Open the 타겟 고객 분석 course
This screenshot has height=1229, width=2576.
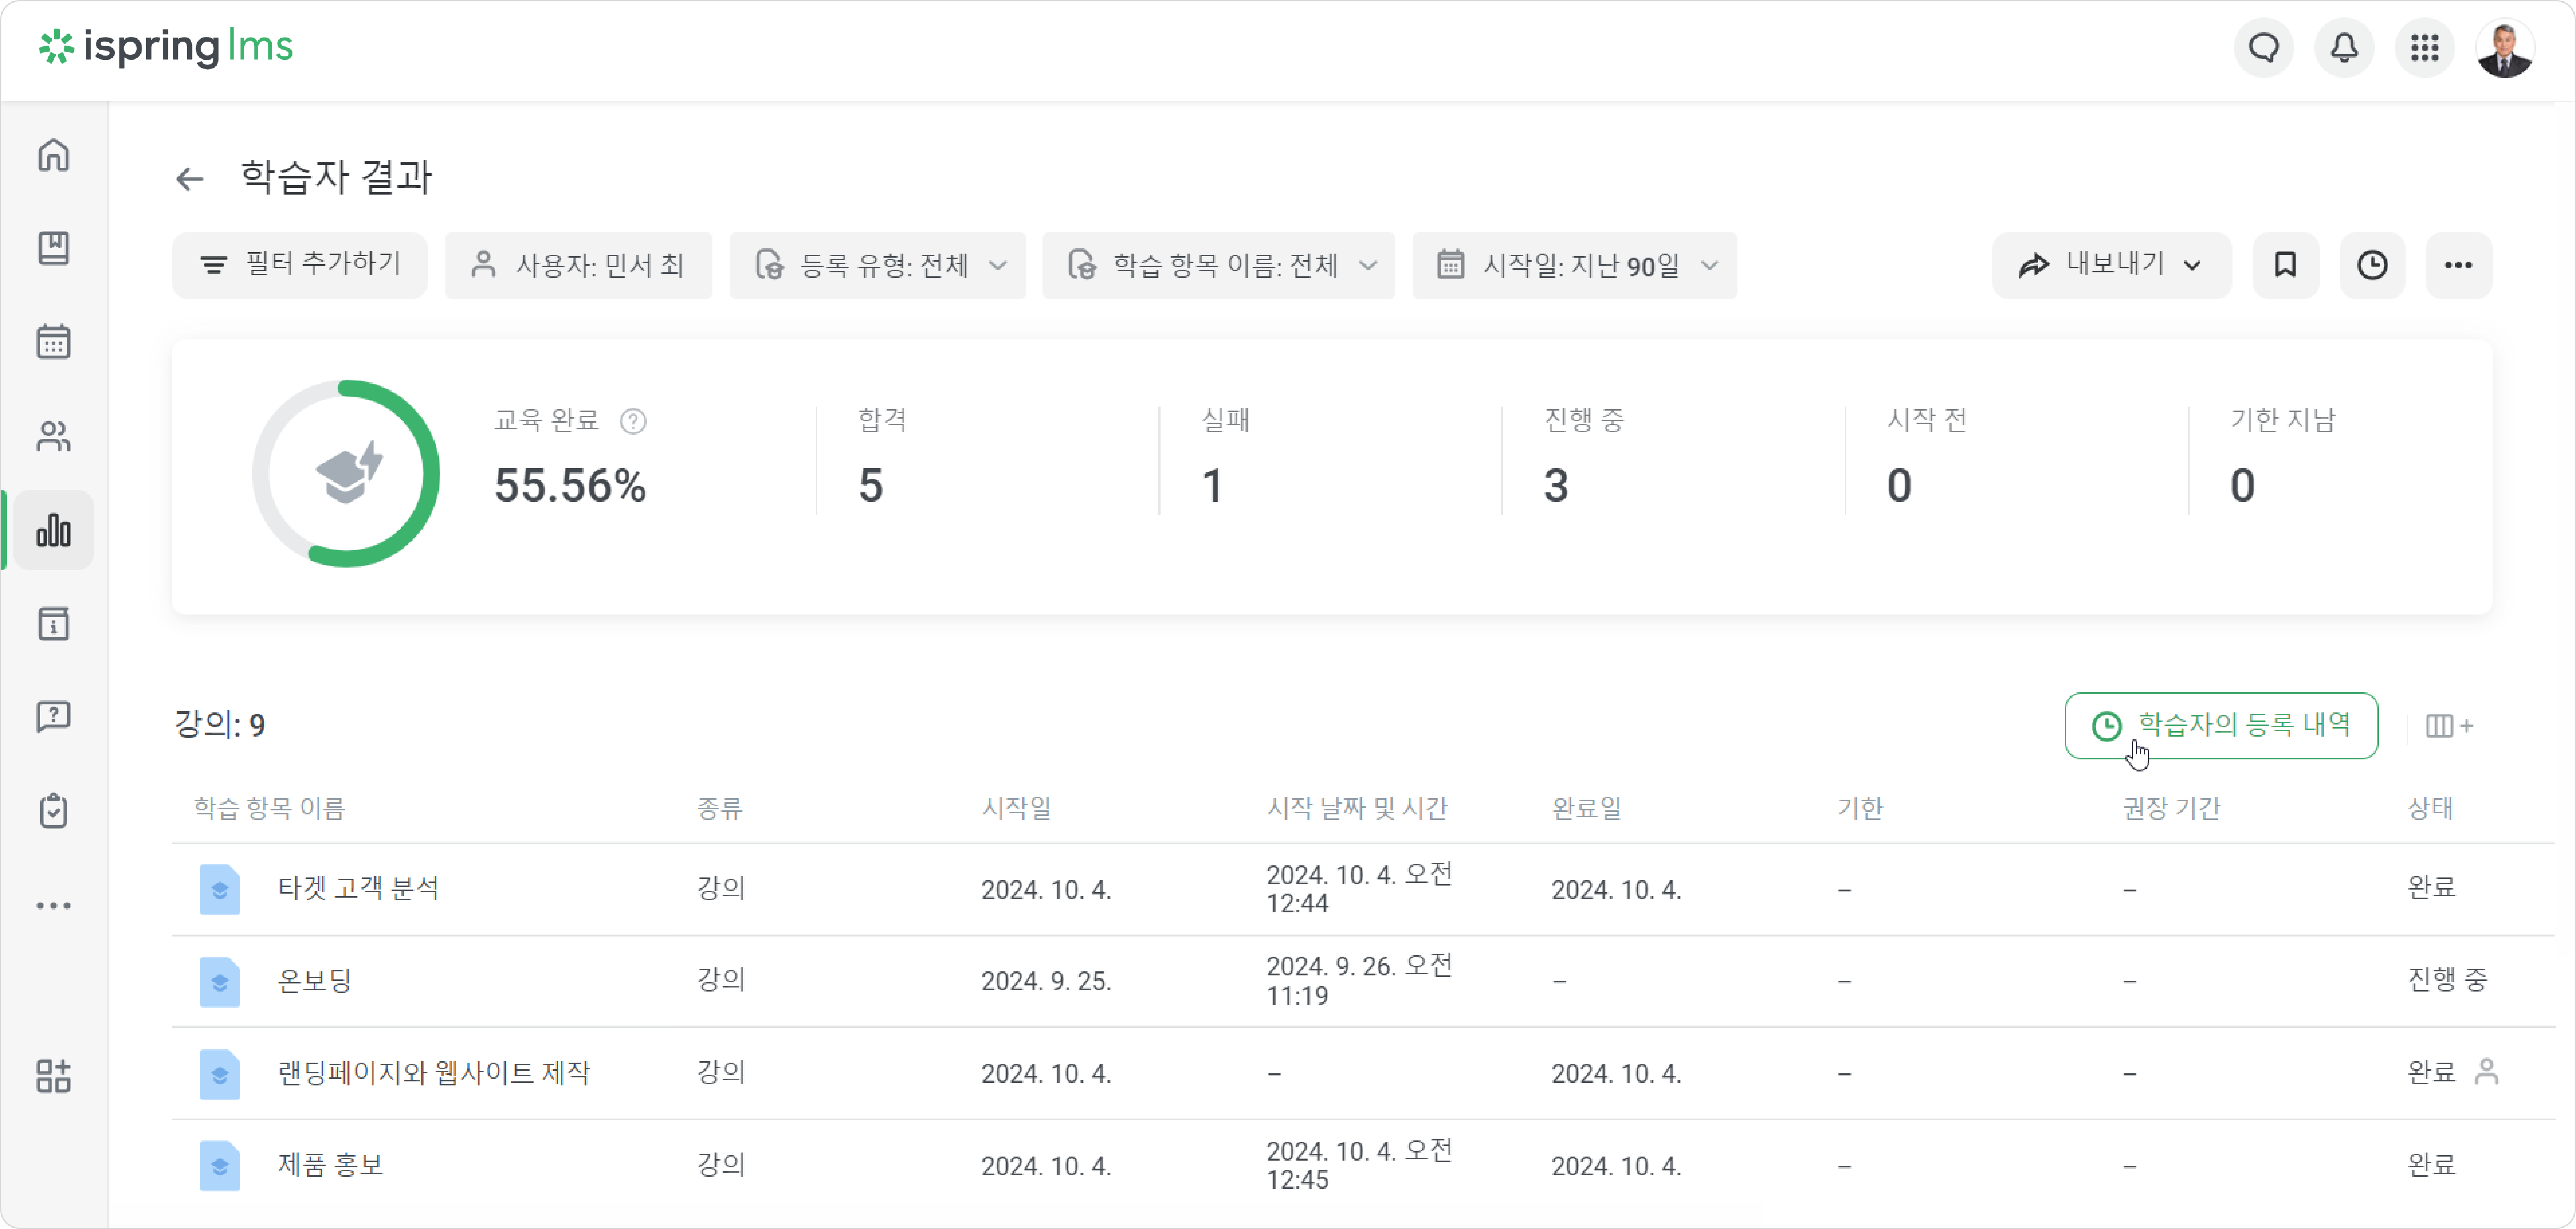pos(358,888)
